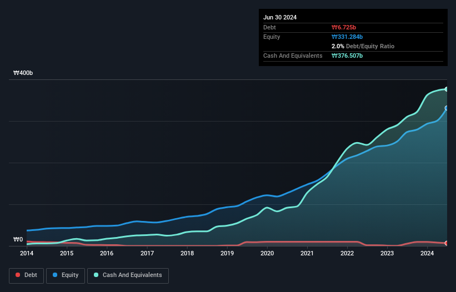
Task: Click the 2020 x-axis label
Action: [267, 253]
